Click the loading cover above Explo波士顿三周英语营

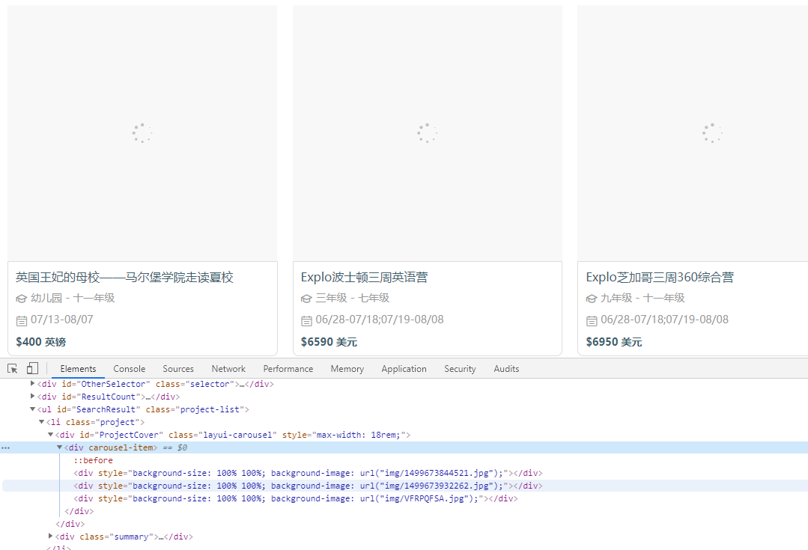click(427, 133)
